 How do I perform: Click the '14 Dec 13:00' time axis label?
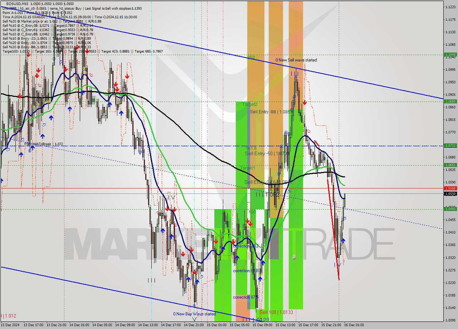(x=147, y=325)
